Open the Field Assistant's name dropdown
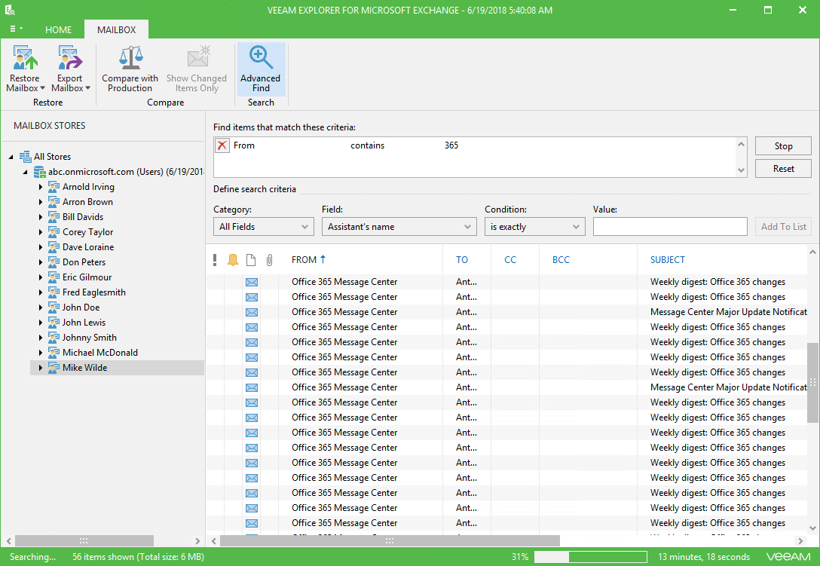 click(399, 227)
